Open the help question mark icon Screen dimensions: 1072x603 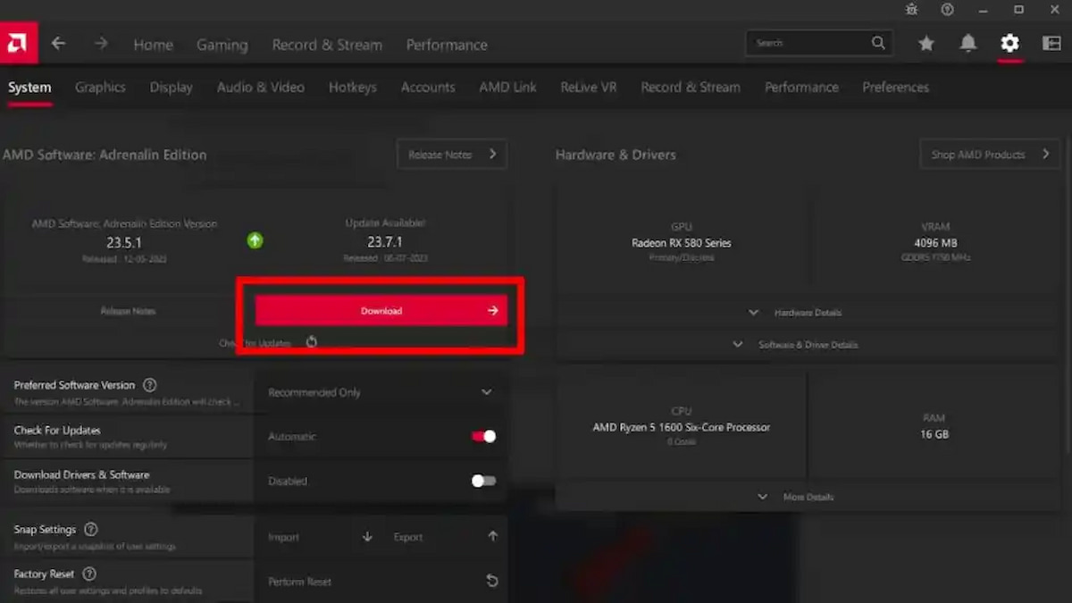point(947,9)
